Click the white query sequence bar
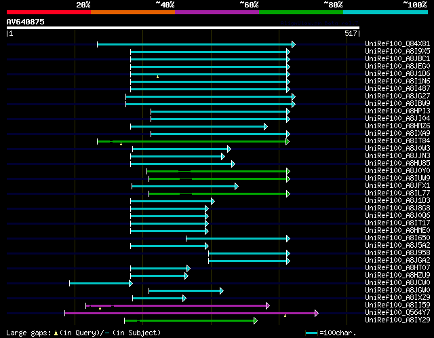This screenshot has height=338, width=434. [x=183, y=28]
